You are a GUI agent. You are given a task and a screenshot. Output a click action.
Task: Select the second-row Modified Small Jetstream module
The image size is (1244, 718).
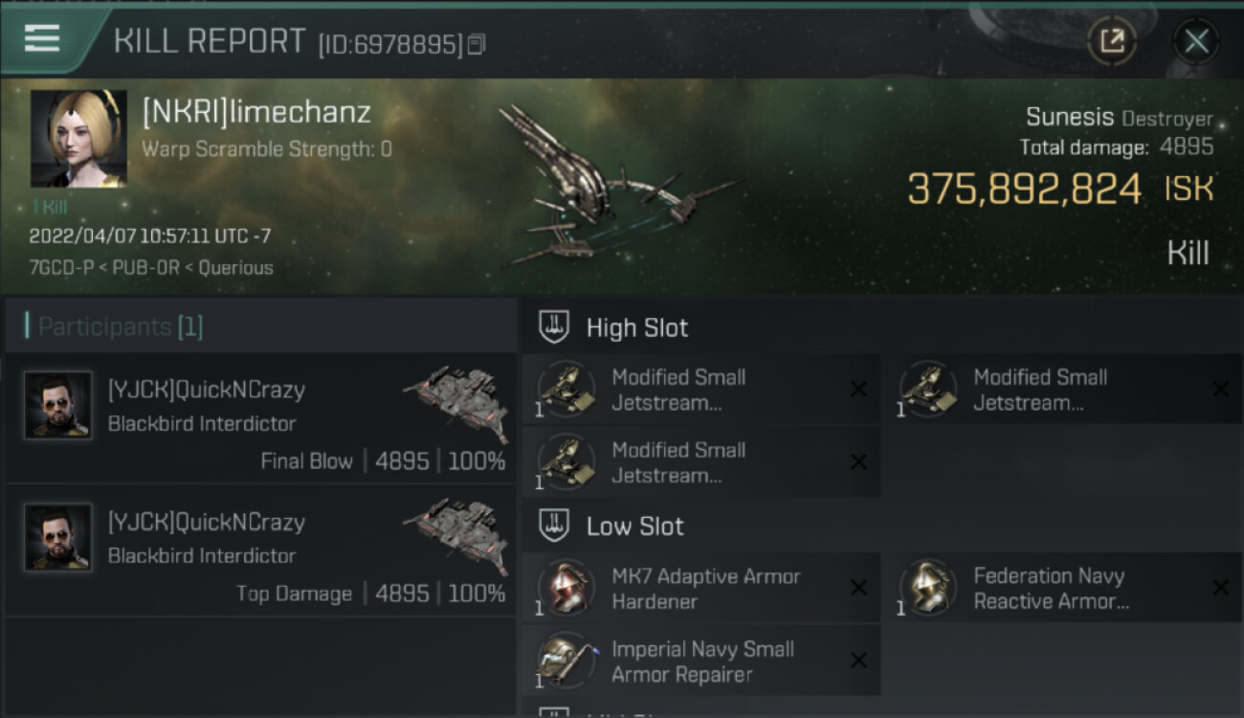(x=700, y=462)
